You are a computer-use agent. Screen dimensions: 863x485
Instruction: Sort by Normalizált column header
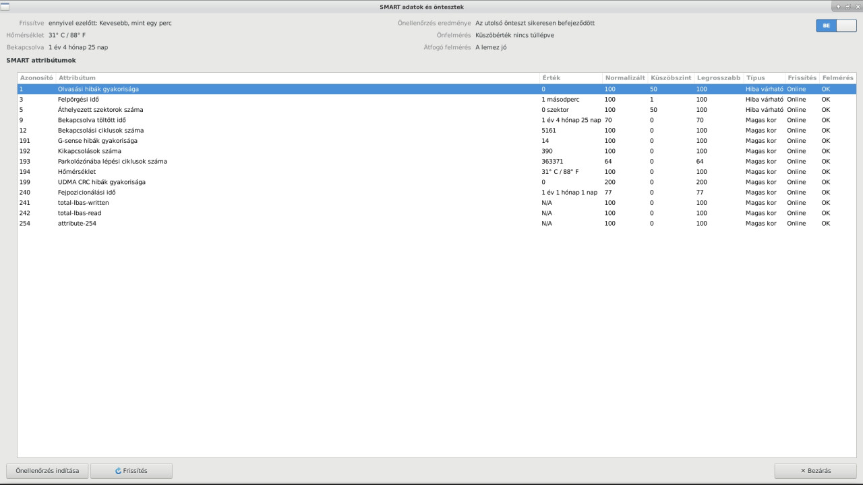(625, 78)
